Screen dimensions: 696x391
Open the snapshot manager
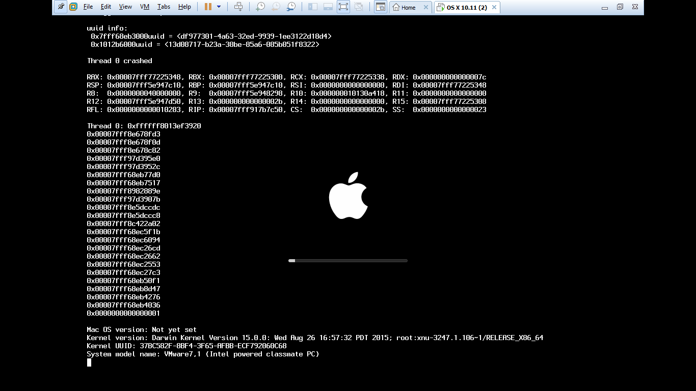tap(291, 7)
